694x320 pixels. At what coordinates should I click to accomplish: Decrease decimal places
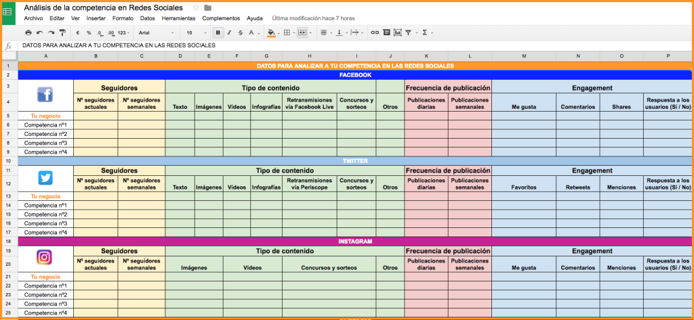click(100, 32)
